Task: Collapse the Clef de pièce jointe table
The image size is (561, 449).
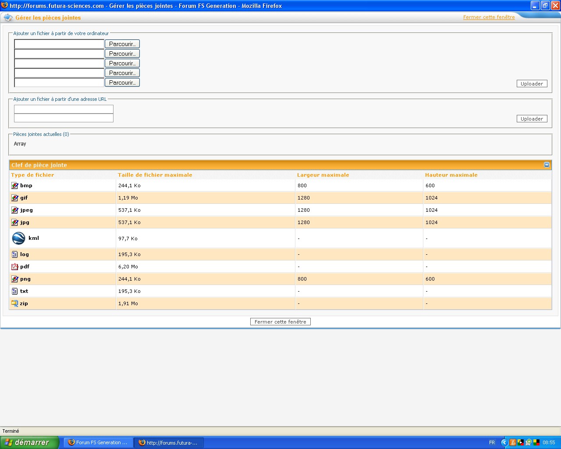Action: (547, 165)
